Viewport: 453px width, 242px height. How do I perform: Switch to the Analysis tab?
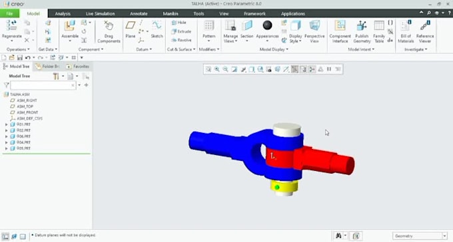point(63,13)
